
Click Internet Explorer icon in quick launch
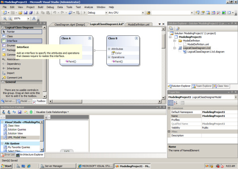click(x=29, y=166)
